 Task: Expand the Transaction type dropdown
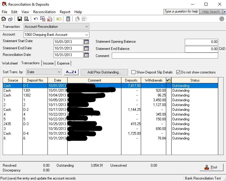pyautogui.click(x=86, y=27)
